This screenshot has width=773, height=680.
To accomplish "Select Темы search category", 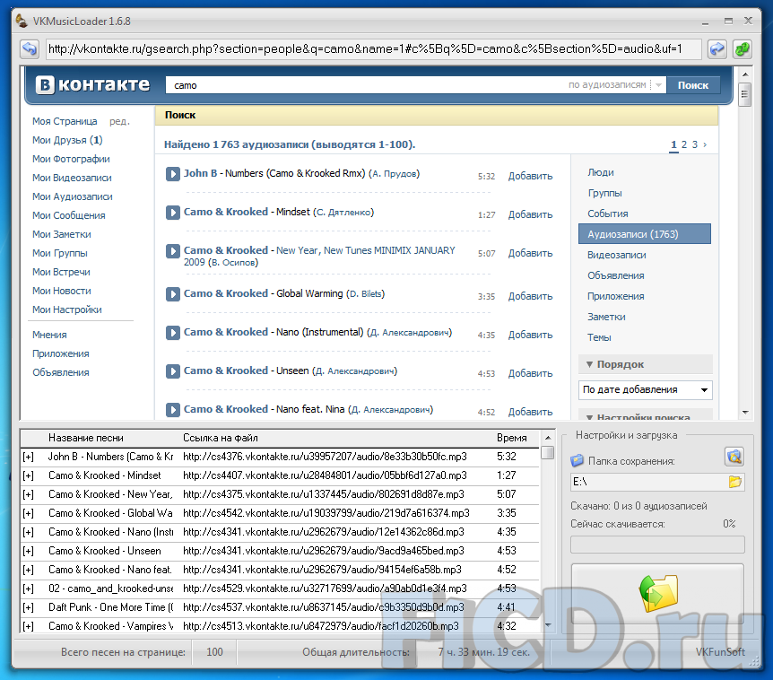I will pos(599,338).
